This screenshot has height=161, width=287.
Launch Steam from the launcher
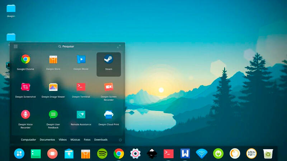pos(109,64)
